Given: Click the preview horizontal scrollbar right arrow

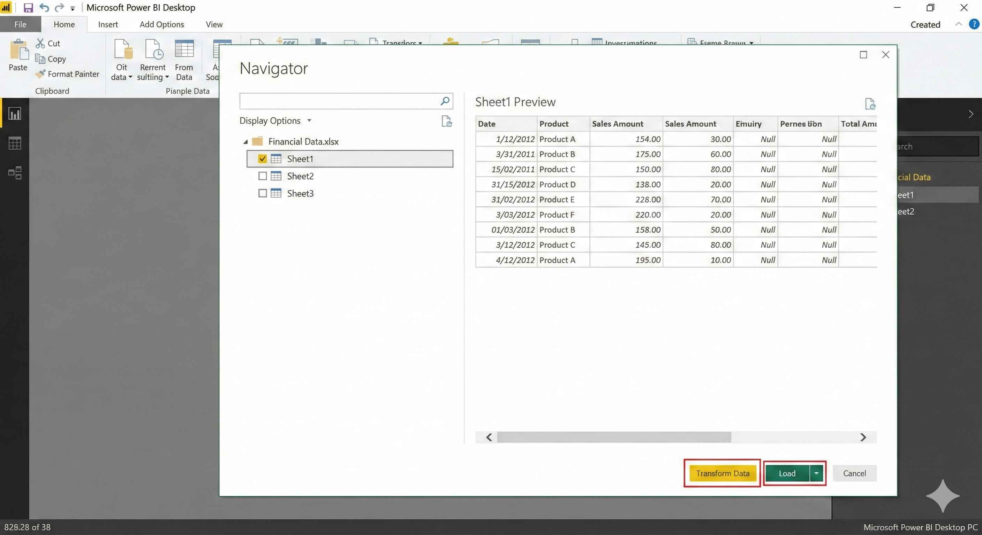Looking at the screenshot, I should pos(863,437).
